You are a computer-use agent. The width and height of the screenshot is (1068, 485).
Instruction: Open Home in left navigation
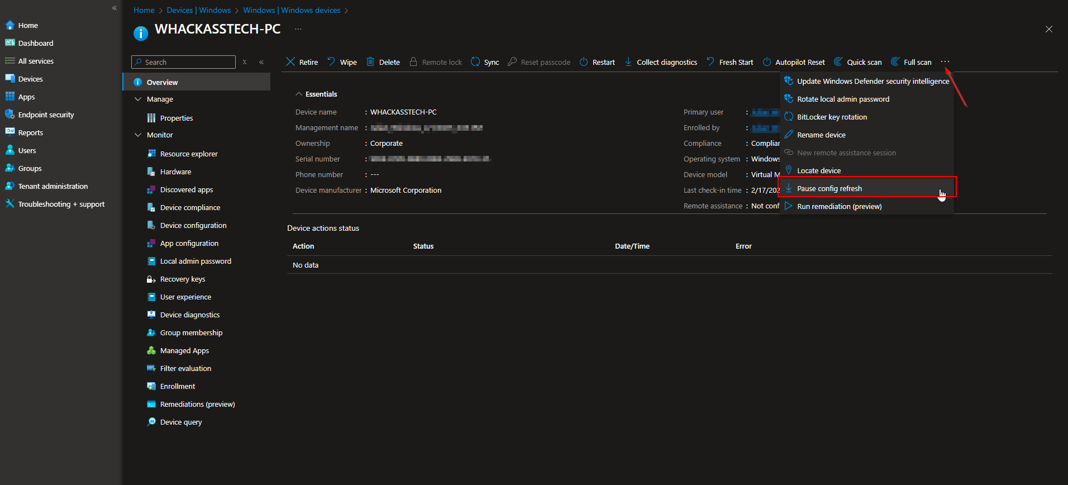pos(22,25)
